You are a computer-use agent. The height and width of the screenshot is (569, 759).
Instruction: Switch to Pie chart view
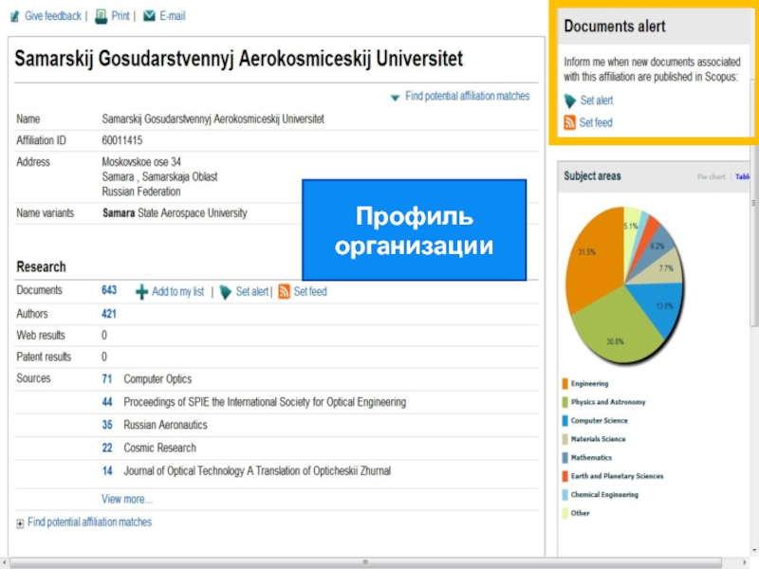tap(711, 176)
